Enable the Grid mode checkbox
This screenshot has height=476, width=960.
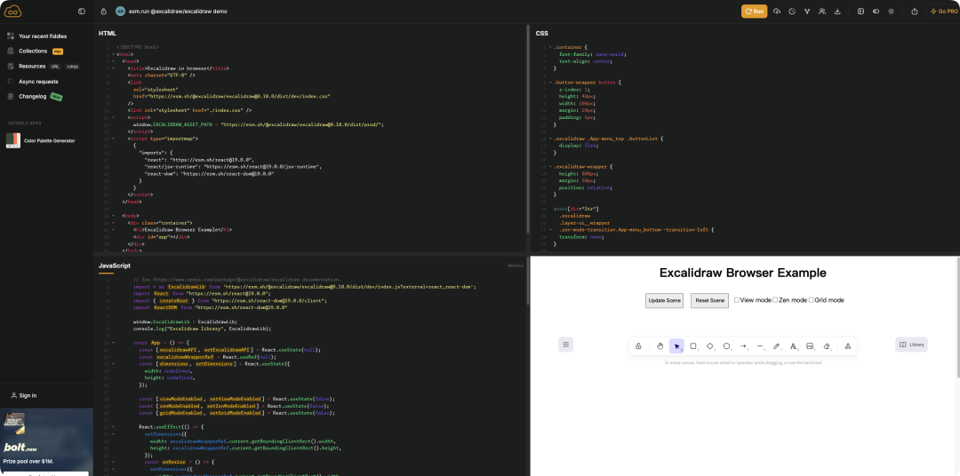(812, 300)
